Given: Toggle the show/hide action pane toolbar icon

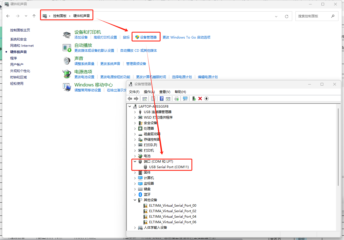Looking at the screenshot, I should [168, 99].
